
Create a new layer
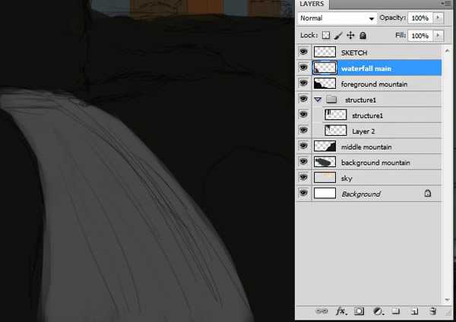pos(414,311)
